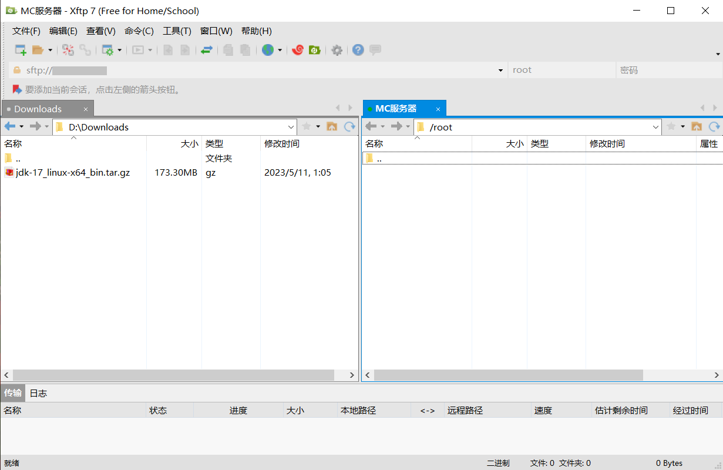Screen dimensions: 723x470
Task: Open the 工具(T) menu
Action: (177, 31)
